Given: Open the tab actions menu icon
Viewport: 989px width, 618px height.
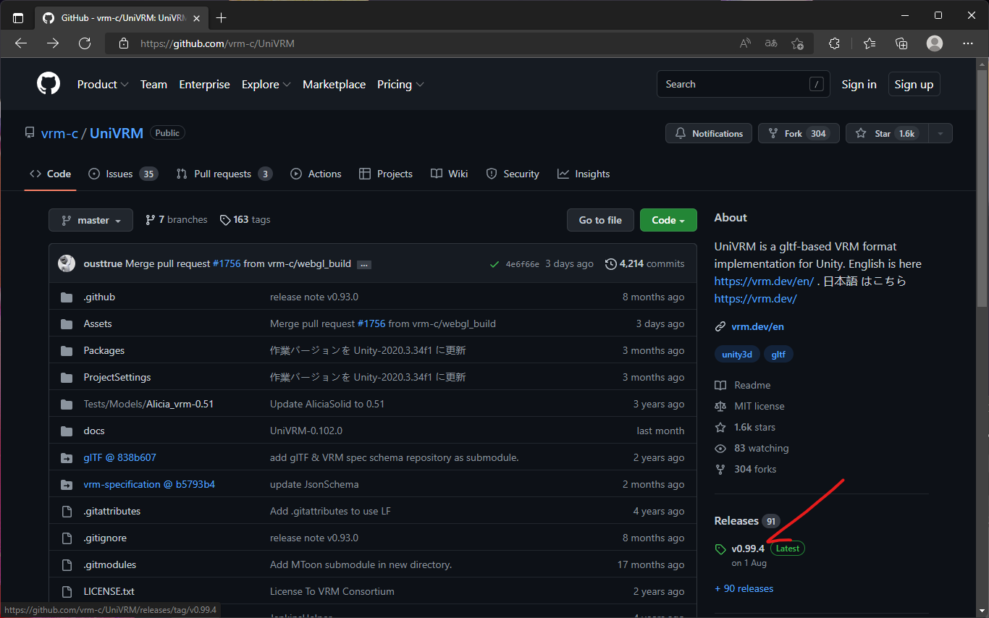Looking at the screenshot, I should tap(18, 17).
